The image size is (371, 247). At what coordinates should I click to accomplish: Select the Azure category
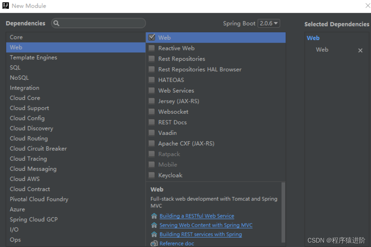pos(76,209)
